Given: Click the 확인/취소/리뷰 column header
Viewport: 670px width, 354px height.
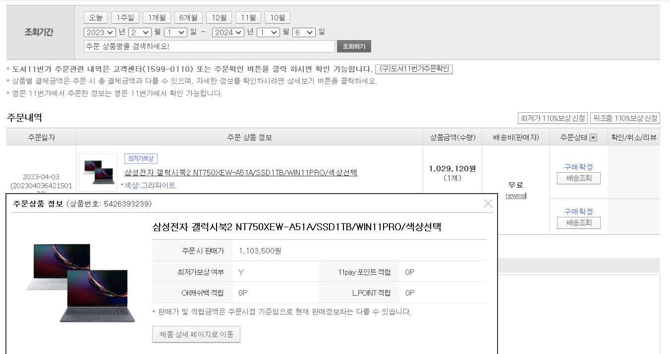Looking at the screenshot, I should pyautogui.click(x=634, y=137).
